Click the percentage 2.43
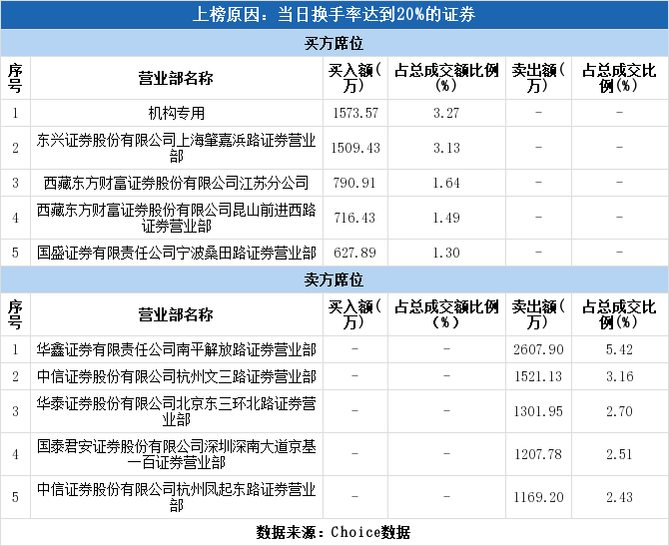The height and width of the screenshot is (546, 669). (619, 497)
